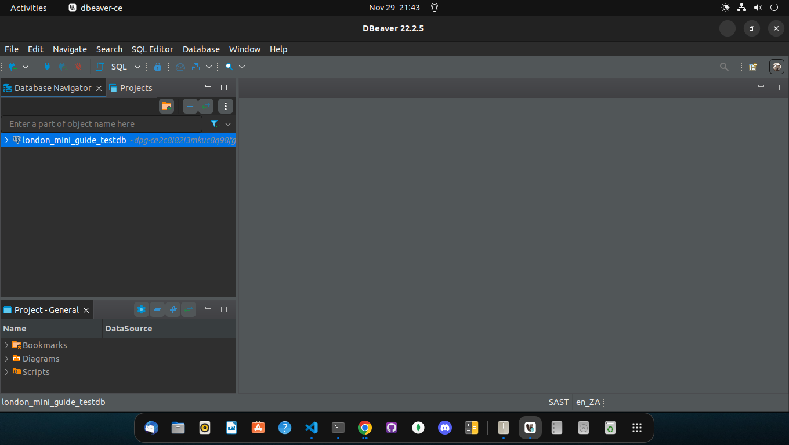789x445 pixels.
Task: Open the SQL Editor menu
Action: tap(152, 49)
